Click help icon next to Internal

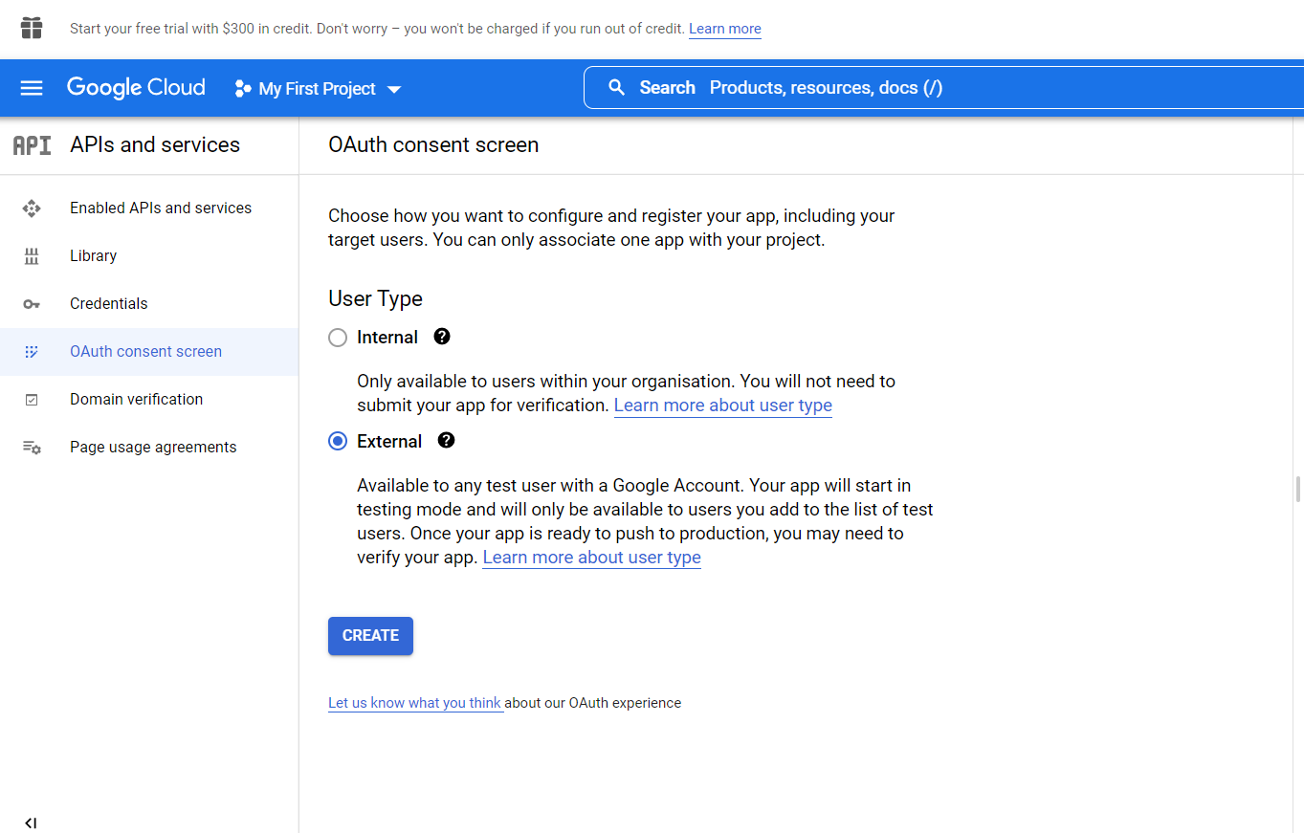pos(442,337)
